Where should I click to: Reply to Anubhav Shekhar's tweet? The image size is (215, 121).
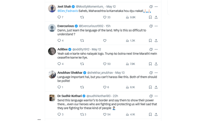pos(60,87)
